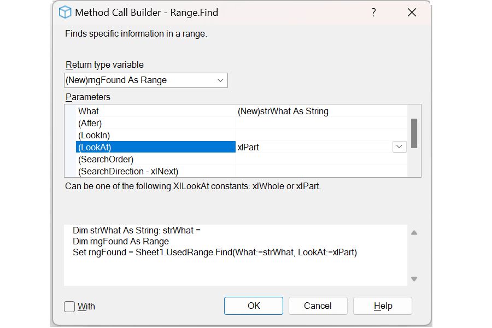Click the parameters list scrollbar thumb
This screenshot has width=492, height=328.
coord(414,133)
